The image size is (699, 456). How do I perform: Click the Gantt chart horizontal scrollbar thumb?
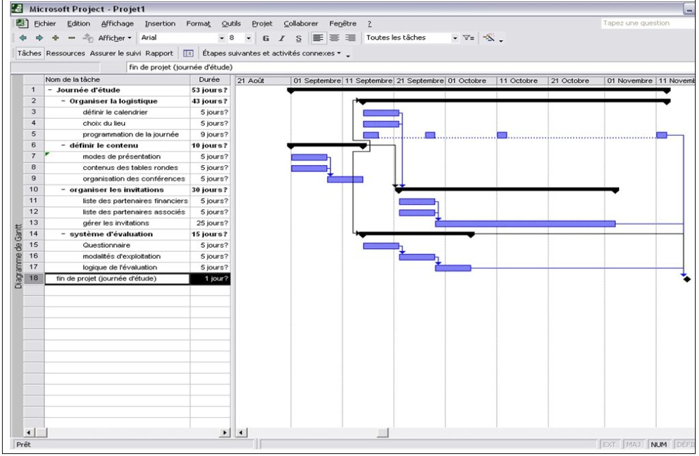(x=383, y=432)
